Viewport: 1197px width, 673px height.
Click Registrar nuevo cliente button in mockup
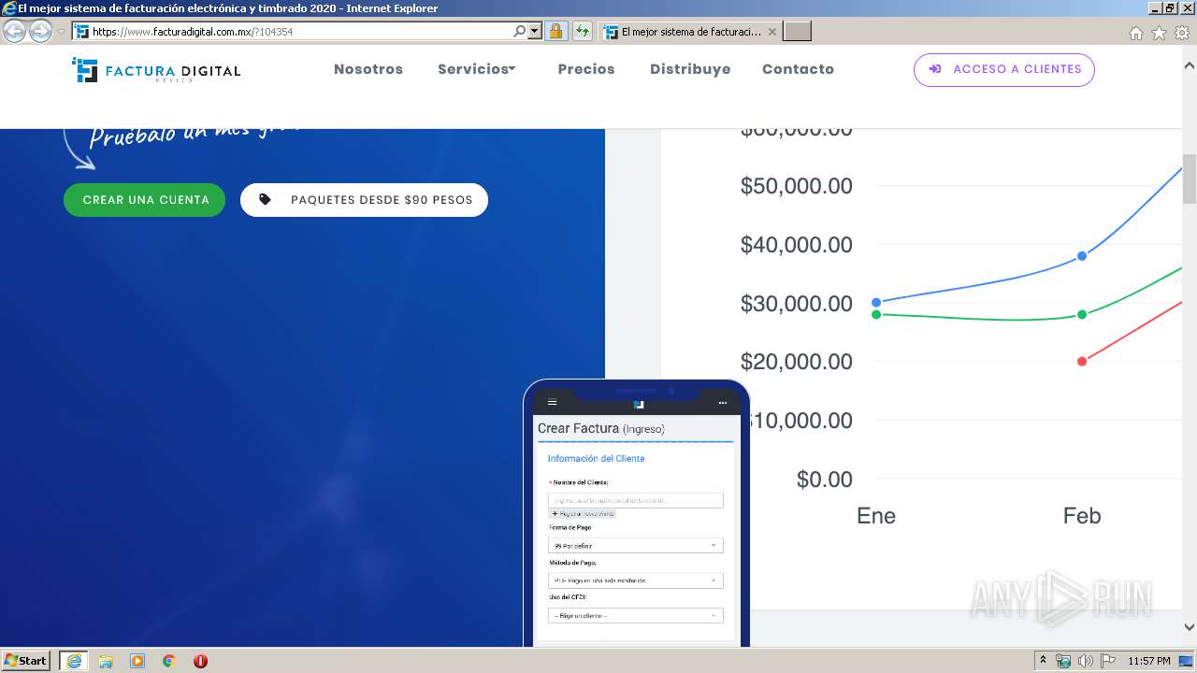[583, 514]
